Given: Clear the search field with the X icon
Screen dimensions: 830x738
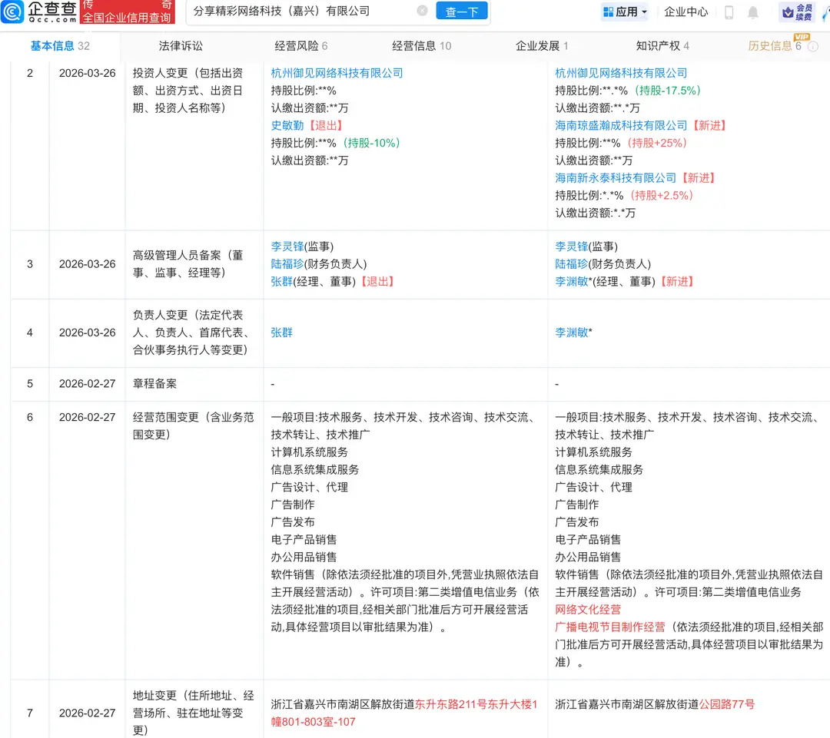Looking at the screenshot, I should [x=422, y=11].
